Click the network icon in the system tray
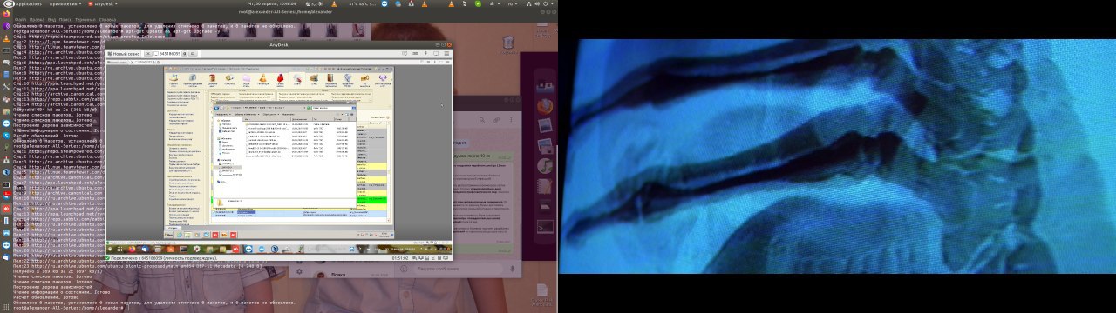Viewport: 1116px width, 313px height. [528, 3]
